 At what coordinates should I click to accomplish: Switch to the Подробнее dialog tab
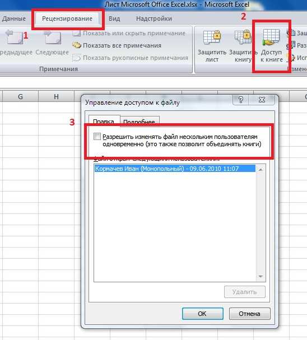pyautogui.click(x=139, y=122)
